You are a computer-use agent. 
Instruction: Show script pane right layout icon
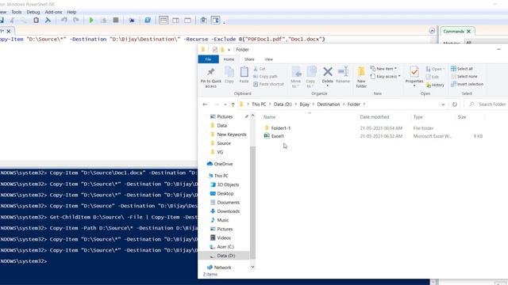pos(175,20)
